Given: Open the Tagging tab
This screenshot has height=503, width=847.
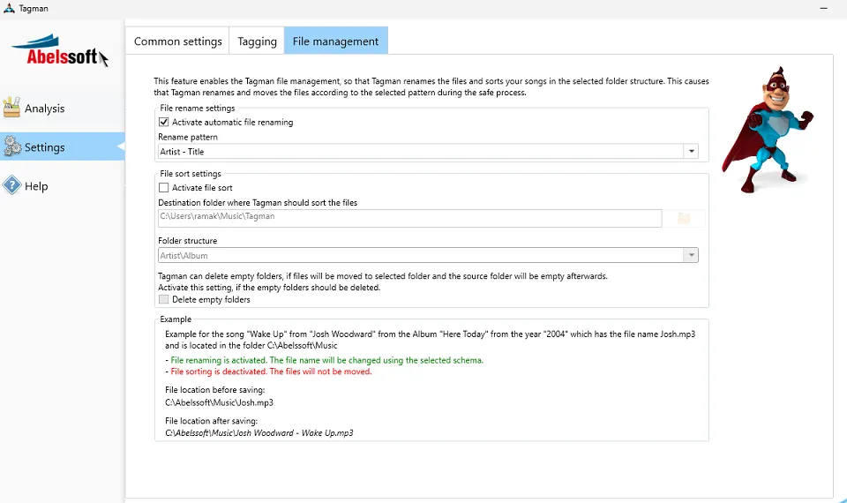Looking at the screenshot, I should tap(257, 41).
